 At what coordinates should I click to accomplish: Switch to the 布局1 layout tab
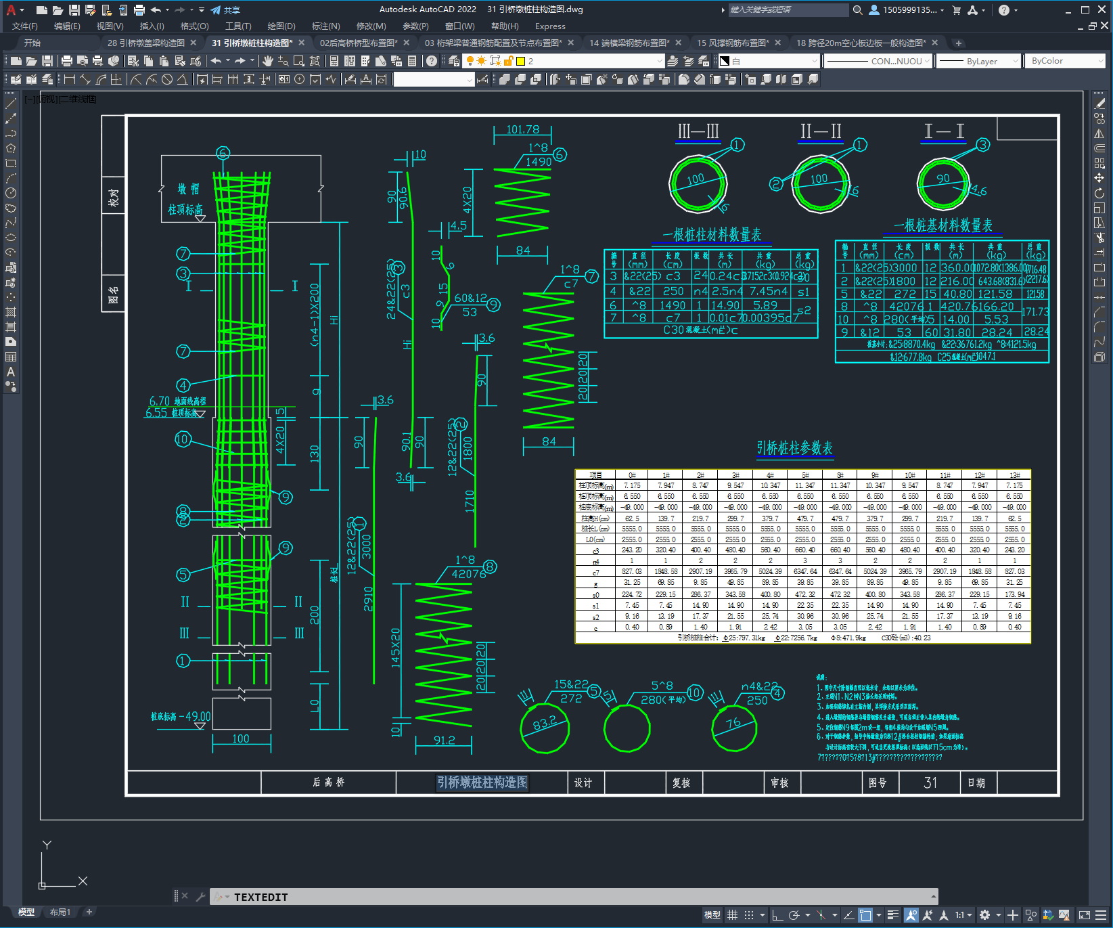tap(60, 912)
